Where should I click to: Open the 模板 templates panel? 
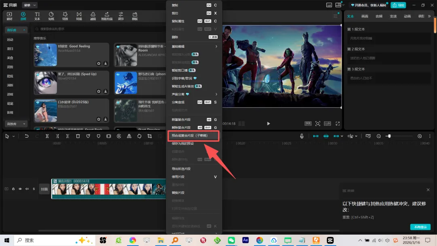(135, 16)
